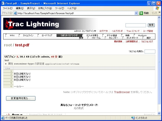The height and width of the screenshot is (121, 162).
Task: Open the フォーラム tab
Action: 96,38
